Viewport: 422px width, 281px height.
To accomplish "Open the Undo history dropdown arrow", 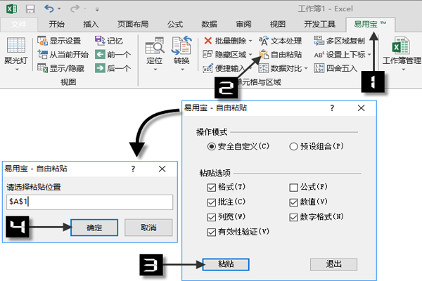I will click(59, 9).
